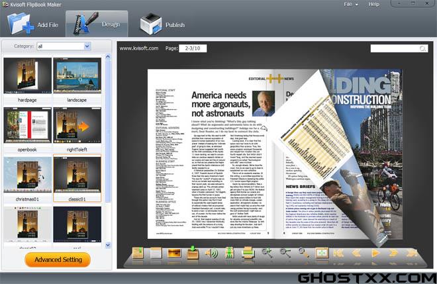
Task: Click the plain magnifier icon
Action: [303, 252]
